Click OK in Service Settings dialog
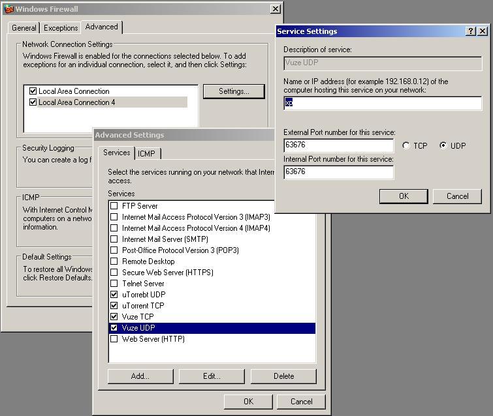Viewport: 493px width, 416px height. pyautogui.click(x=404, y=196)
